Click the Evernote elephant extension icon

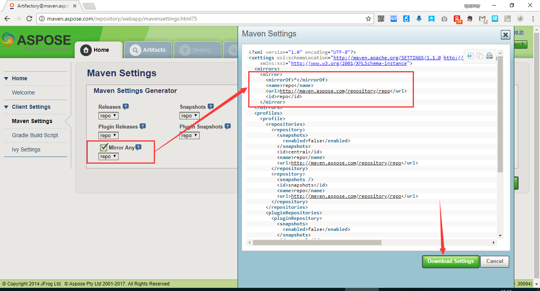470,19
